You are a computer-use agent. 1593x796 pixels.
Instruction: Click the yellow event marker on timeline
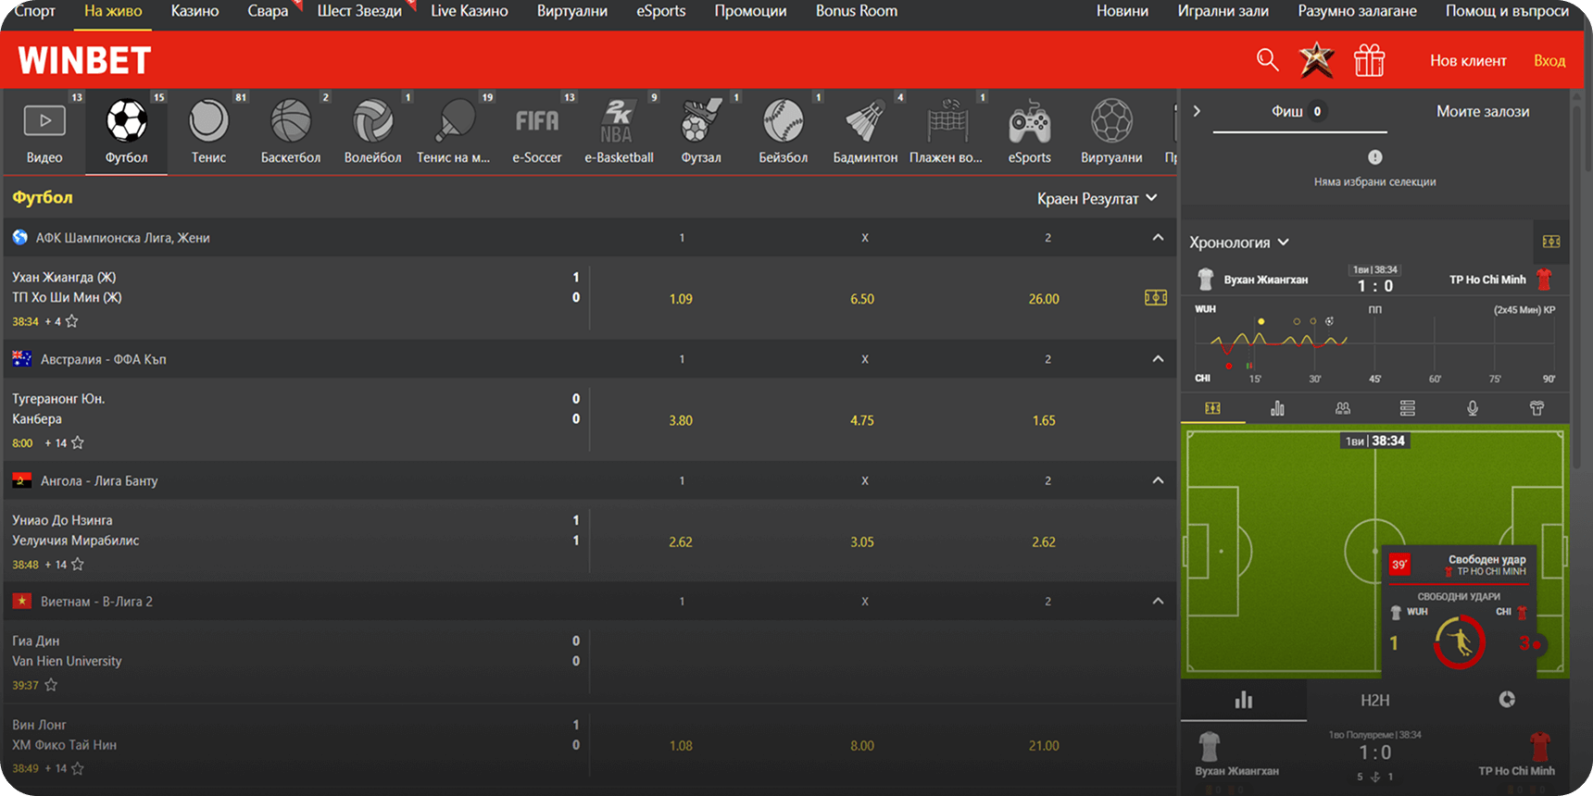(1261, 322)
